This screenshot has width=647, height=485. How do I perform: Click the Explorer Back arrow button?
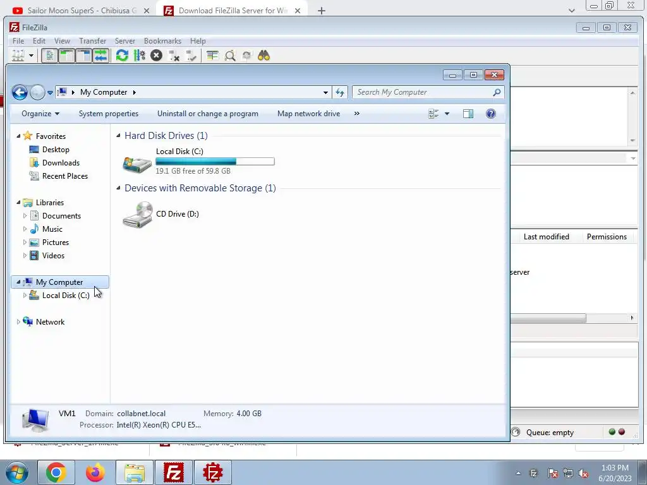click(20, 92)
